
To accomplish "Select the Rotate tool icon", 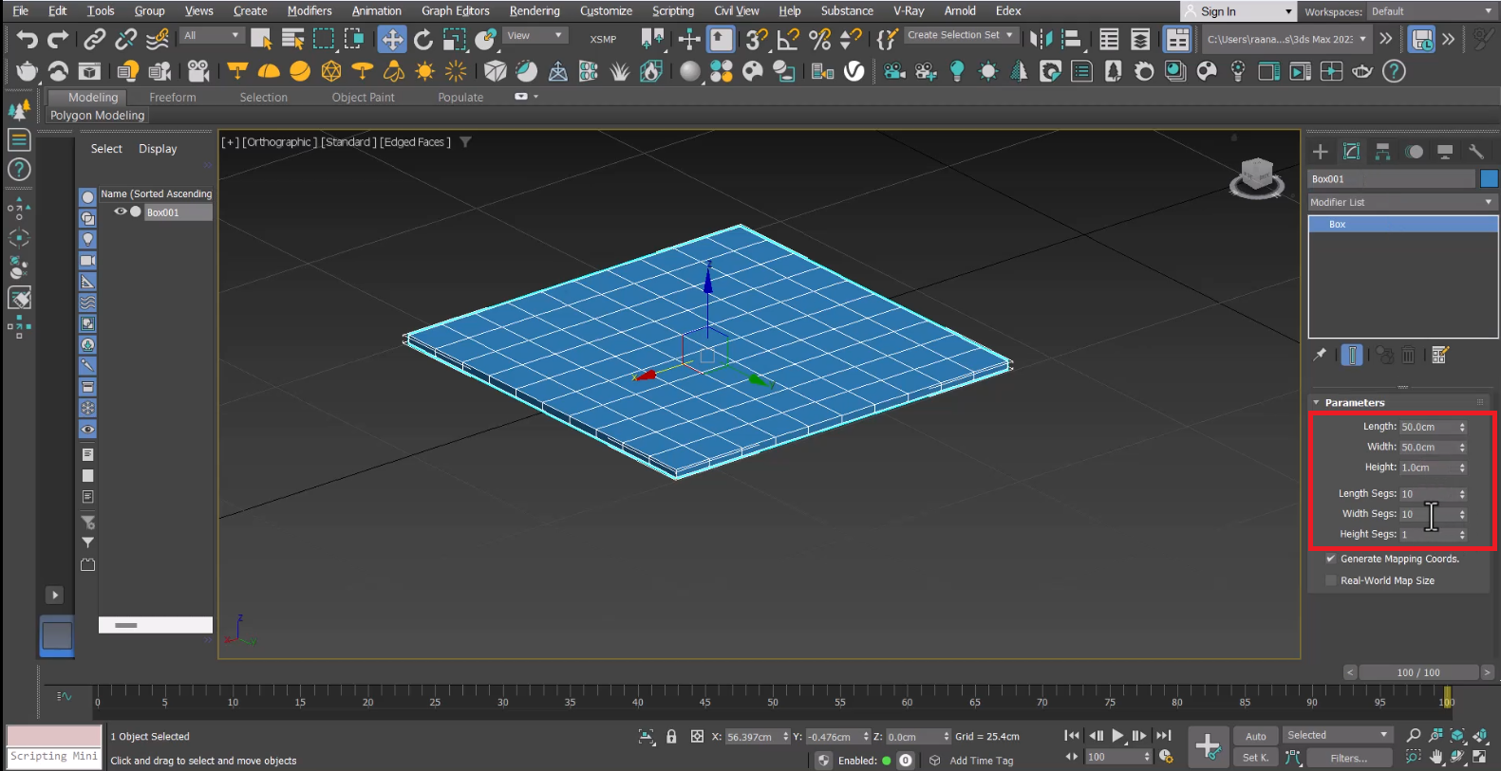I will [x=423, y=40].
